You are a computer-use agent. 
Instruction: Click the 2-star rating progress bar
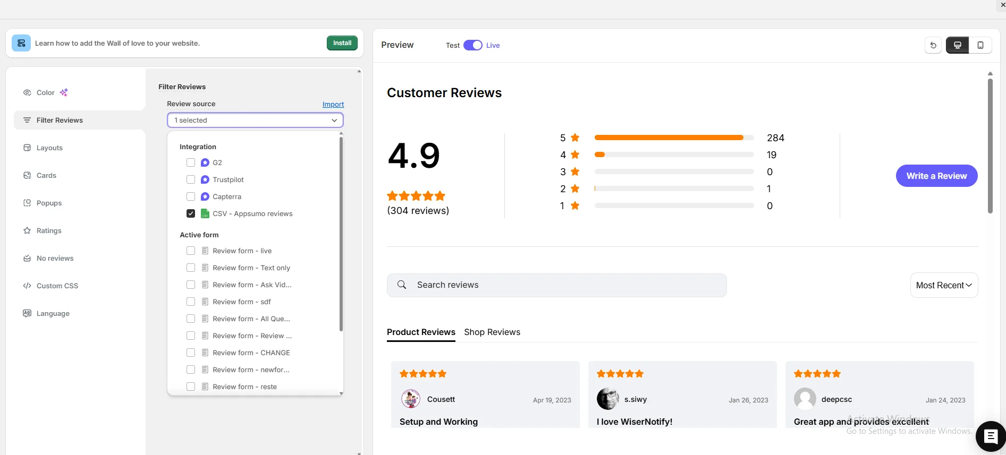(x=674, y=188)
